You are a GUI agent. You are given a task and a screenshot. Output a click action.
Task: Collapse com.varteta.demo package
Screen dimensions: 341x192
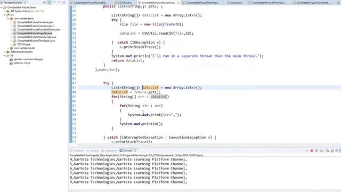tap(8, 19)
